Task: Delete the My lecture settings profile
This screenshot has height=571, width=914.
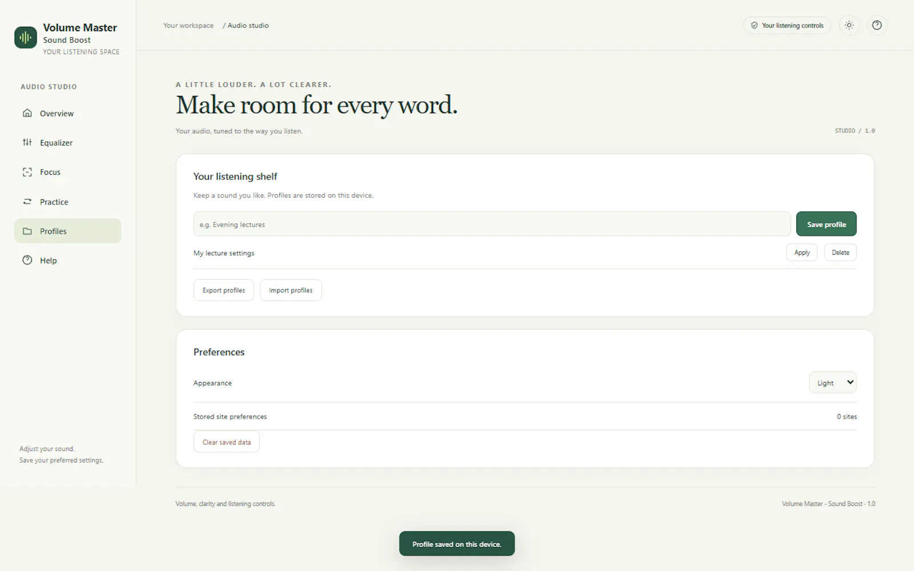Action: (840, 252)
